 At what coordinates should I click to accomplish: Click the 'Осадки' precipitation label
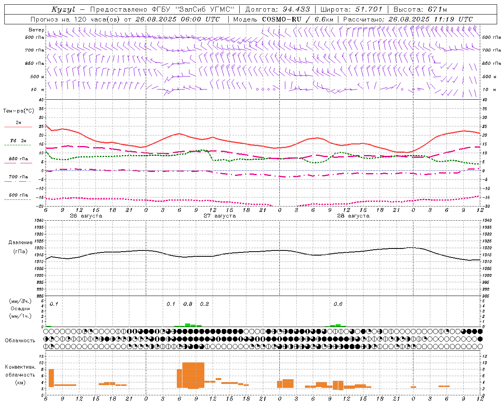click(x=20, y=309)
